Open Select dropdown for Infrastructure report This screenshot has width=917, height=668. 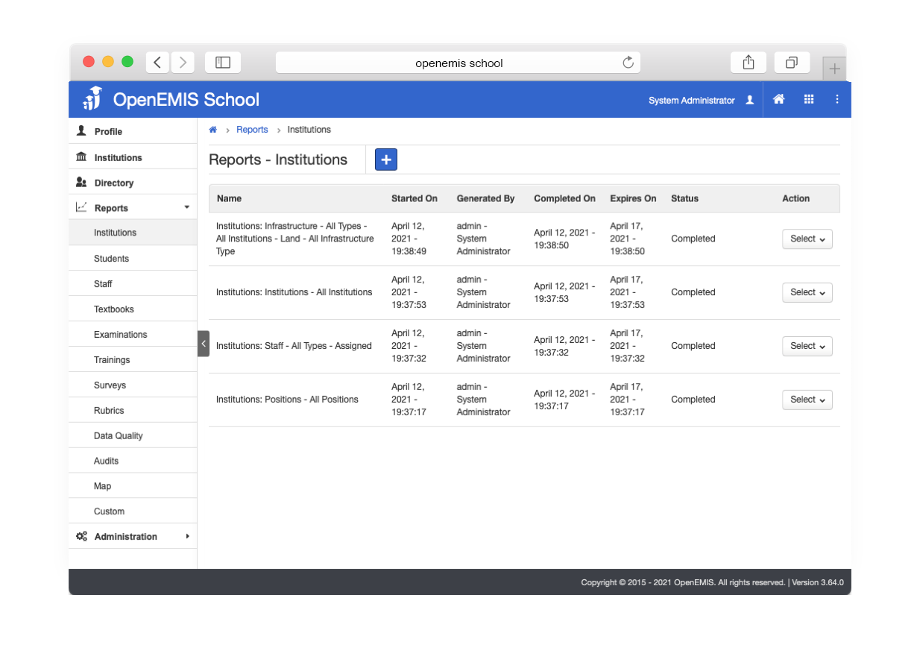pos(807,239)
